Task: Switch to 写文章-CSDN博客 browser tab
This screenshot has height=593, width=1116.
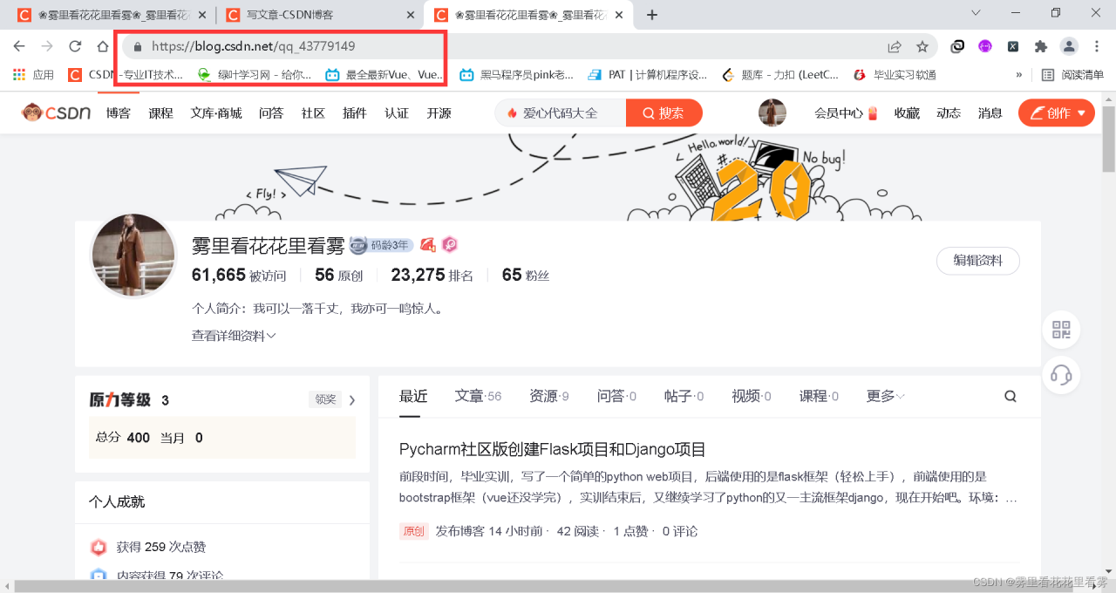Action: pyautogui.click(x=319, y=15)
